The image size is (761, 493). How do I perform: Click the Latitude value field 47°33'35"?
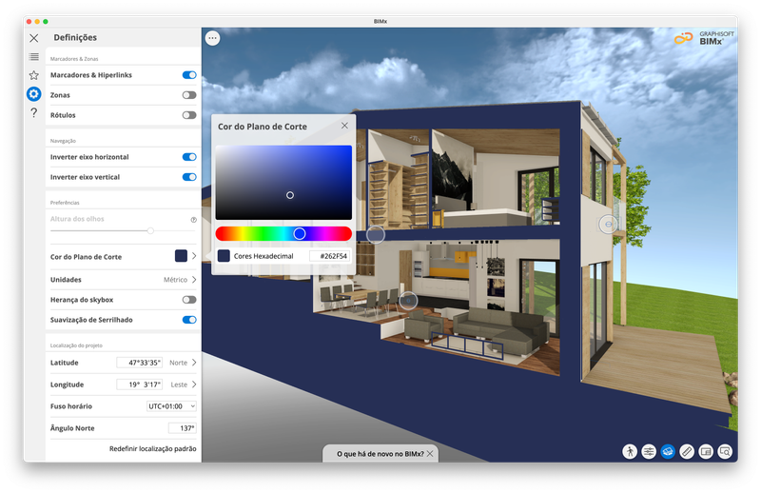point(139,363)
